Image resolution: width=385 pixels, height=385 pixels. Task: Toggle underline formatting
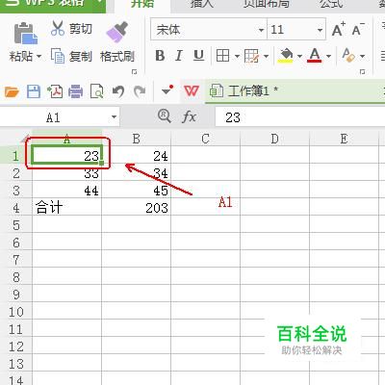[198, 56]
